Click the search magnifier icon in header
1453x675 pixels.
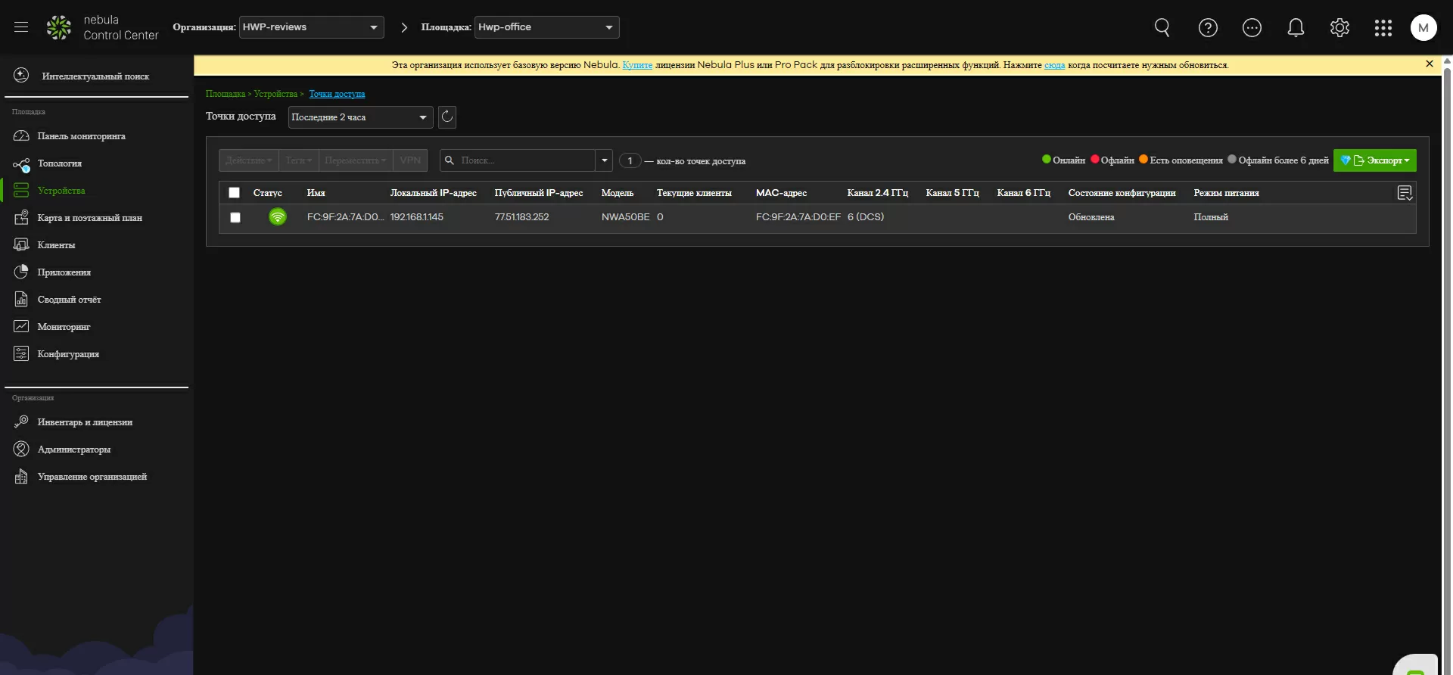(1162, 28)
